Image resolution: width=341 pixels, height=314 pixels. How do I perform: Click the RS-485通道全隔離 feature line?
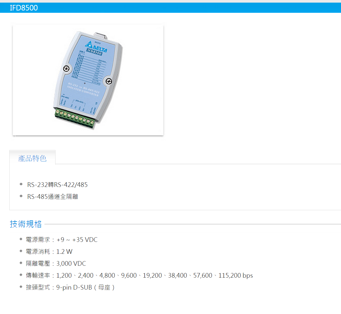coord(53,197)
